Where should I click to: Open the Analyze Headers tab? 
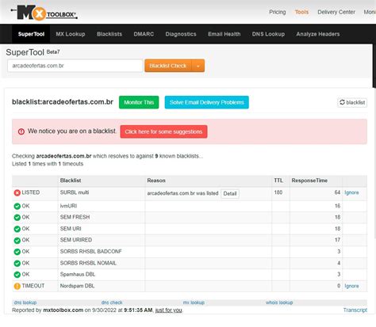coord(318,34)
